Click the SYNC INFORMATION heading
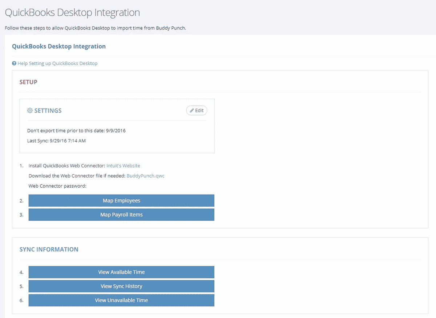Screen dimensions: 436x318 49,249
